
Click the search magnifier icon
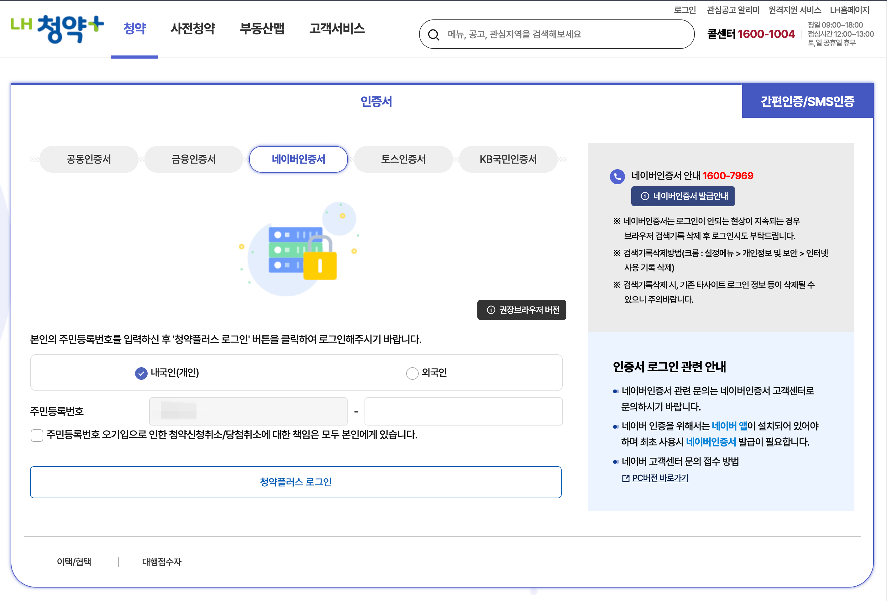pos(433,35)
